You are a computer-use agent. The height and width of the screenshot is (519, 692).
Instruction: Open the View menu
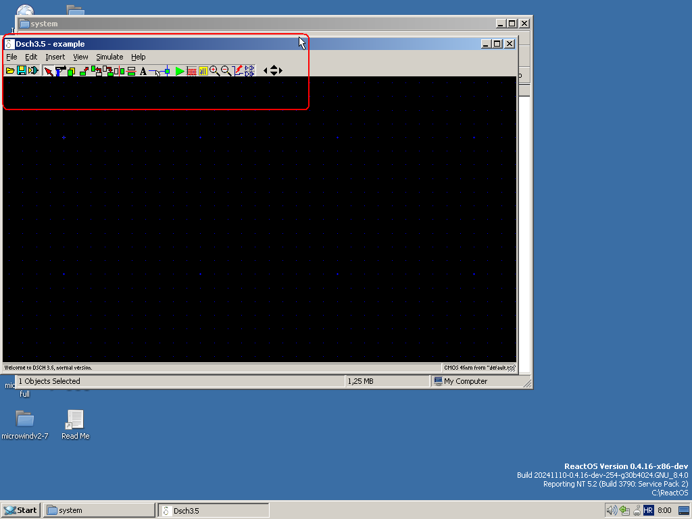click(x=80, y=57)
